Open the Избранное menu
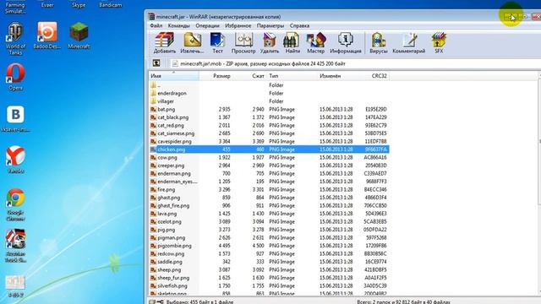Image resolution: width=541 pixels, height=304 pixels. click(x=238, y=26)
